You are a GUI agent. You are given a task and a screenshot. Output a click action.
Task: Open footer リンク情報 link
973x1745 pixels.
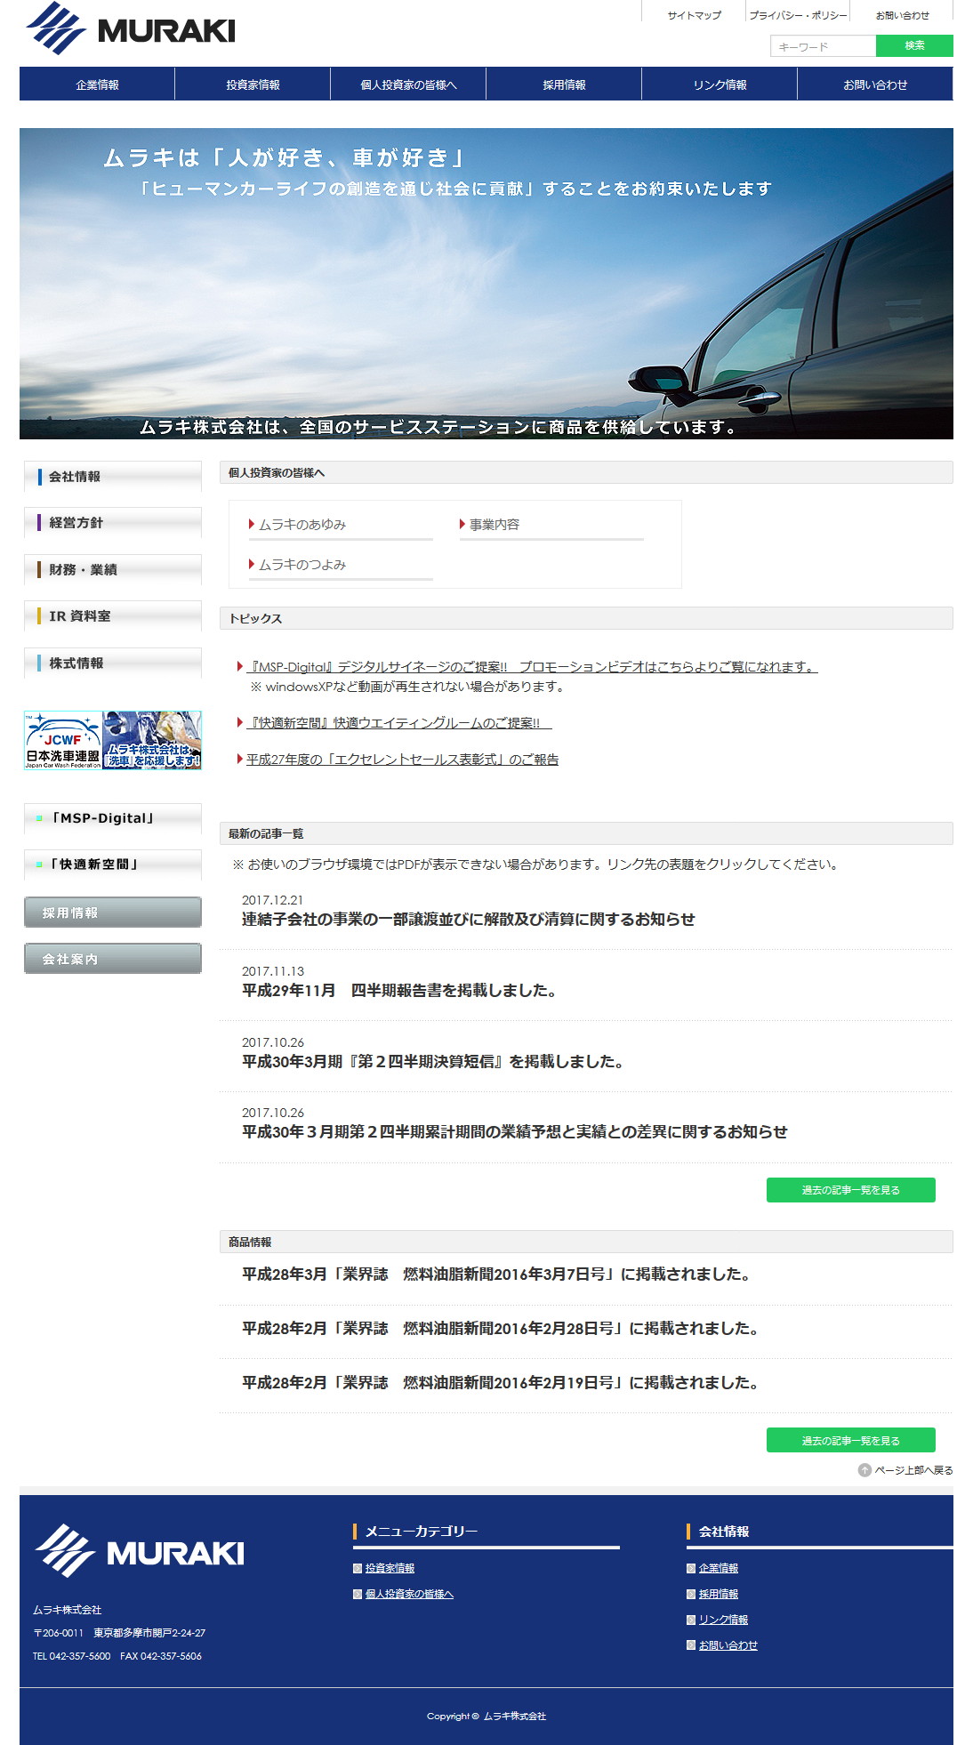tap(723, 1620)
